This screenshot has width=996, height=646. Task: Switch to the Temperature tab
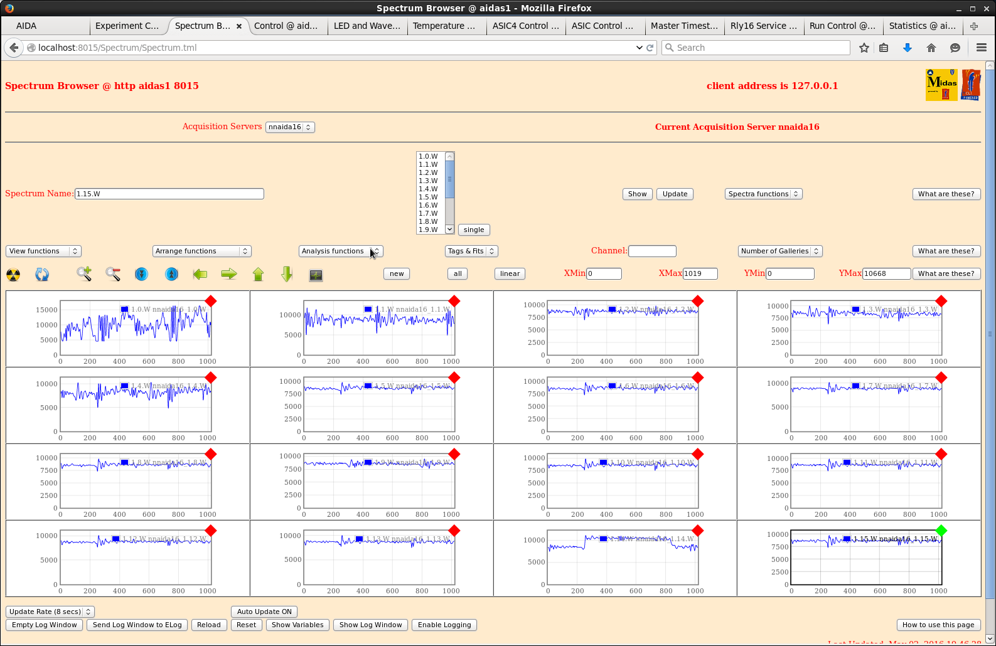(x=444, y=26)
